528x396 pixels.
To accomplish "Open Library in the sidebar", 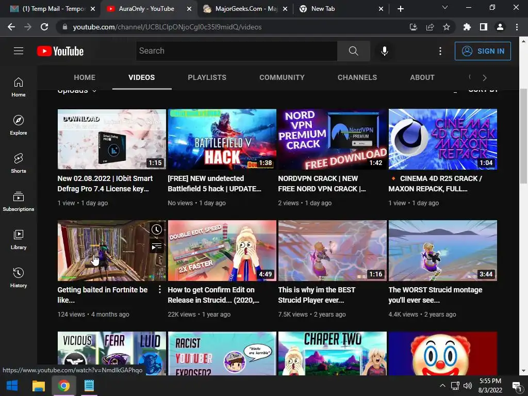I will (x=19, y=239).
